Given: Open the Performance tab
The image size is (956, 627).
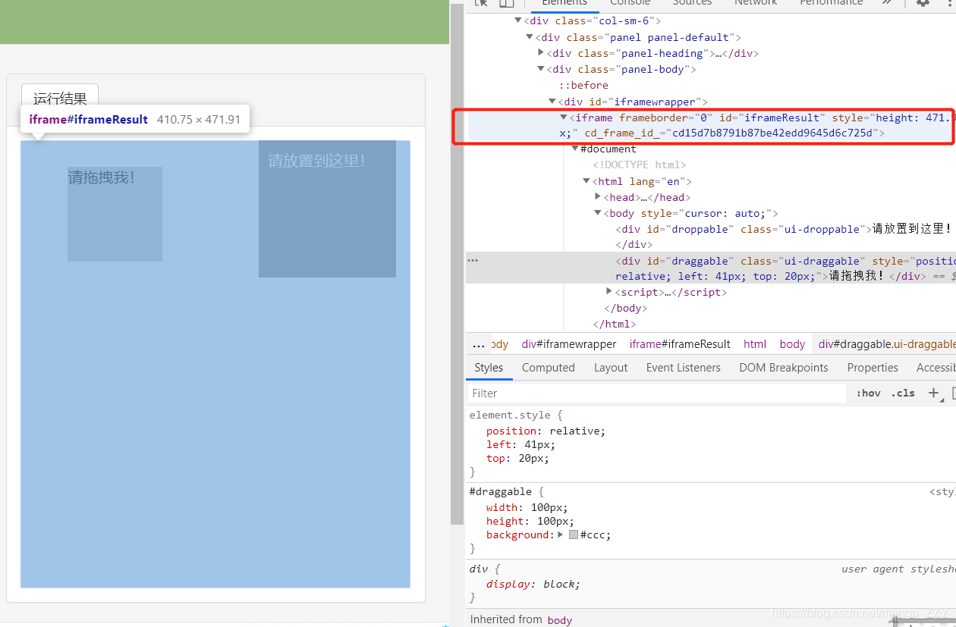Looking at the screenshot, I should tap(832, 2).
